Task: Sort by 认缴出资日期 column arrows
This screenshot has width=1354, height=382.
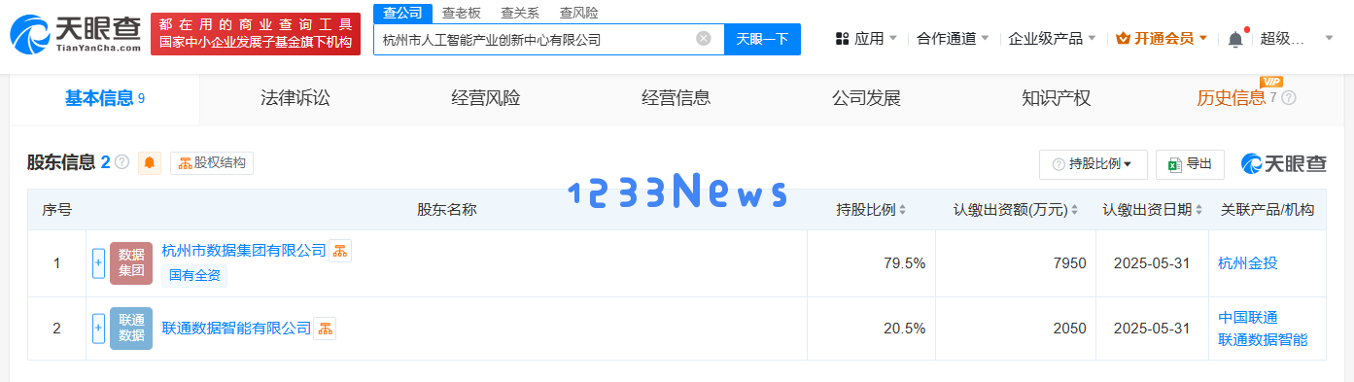Action: [1198, 210]
